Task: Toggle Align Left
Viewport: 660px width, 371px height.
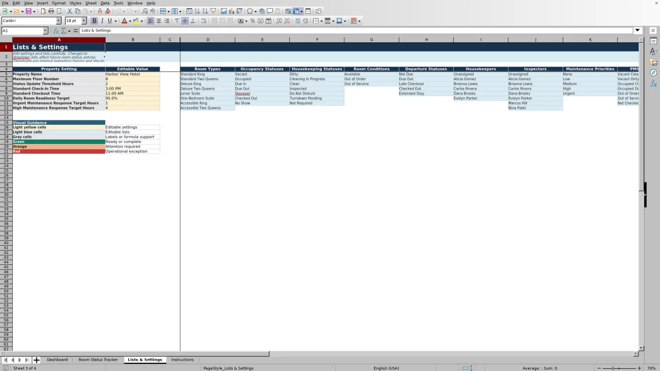Action: click(x=151, y=21)
